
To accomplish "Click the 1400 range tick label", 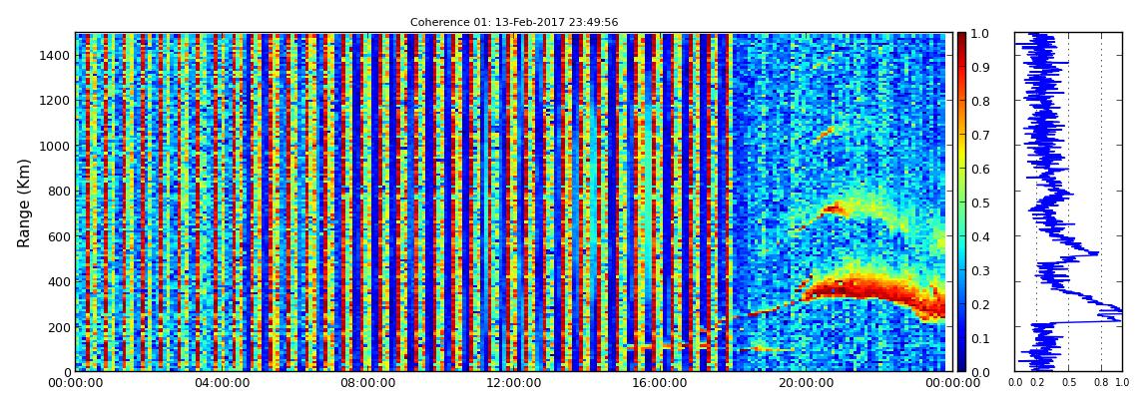I will pos(55,55).
